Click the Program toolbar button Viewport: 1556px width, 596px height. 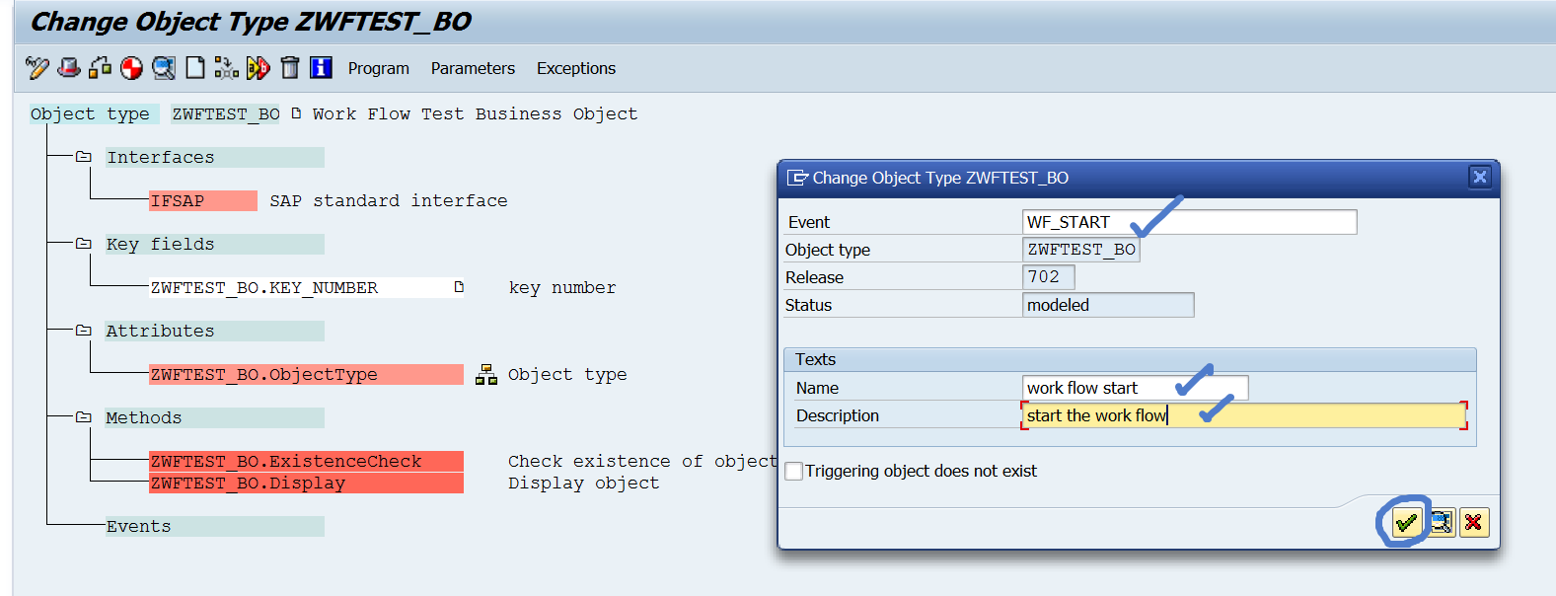tap(378, 68)
